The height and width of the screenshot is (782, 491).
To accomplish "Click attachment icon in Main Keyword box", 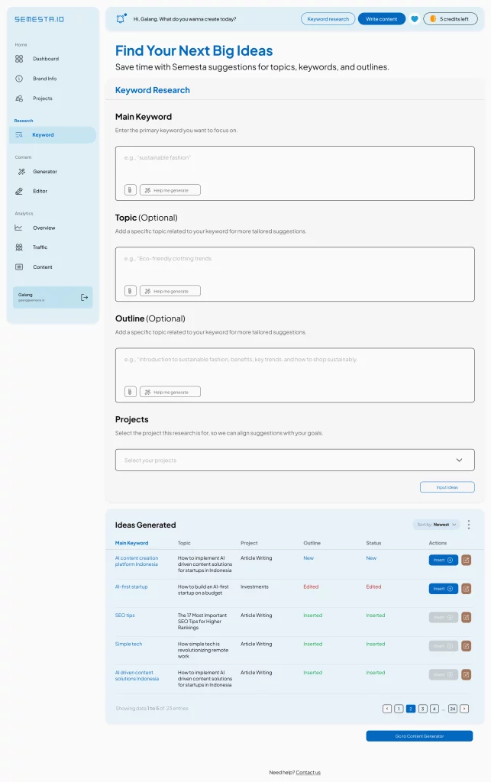I will [130, 190].
